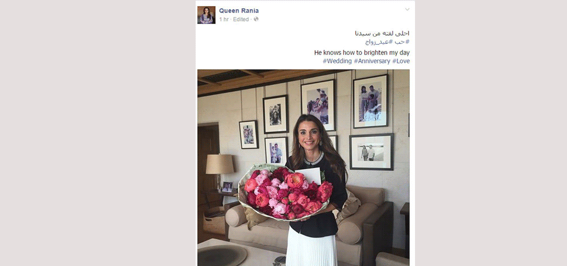Click the white card above the bouquet
The image size is (567, 266).
click(308, 175)
